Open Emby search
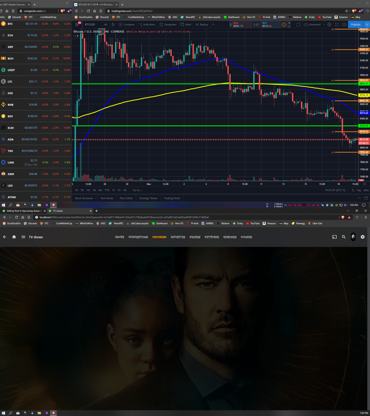 343,237
